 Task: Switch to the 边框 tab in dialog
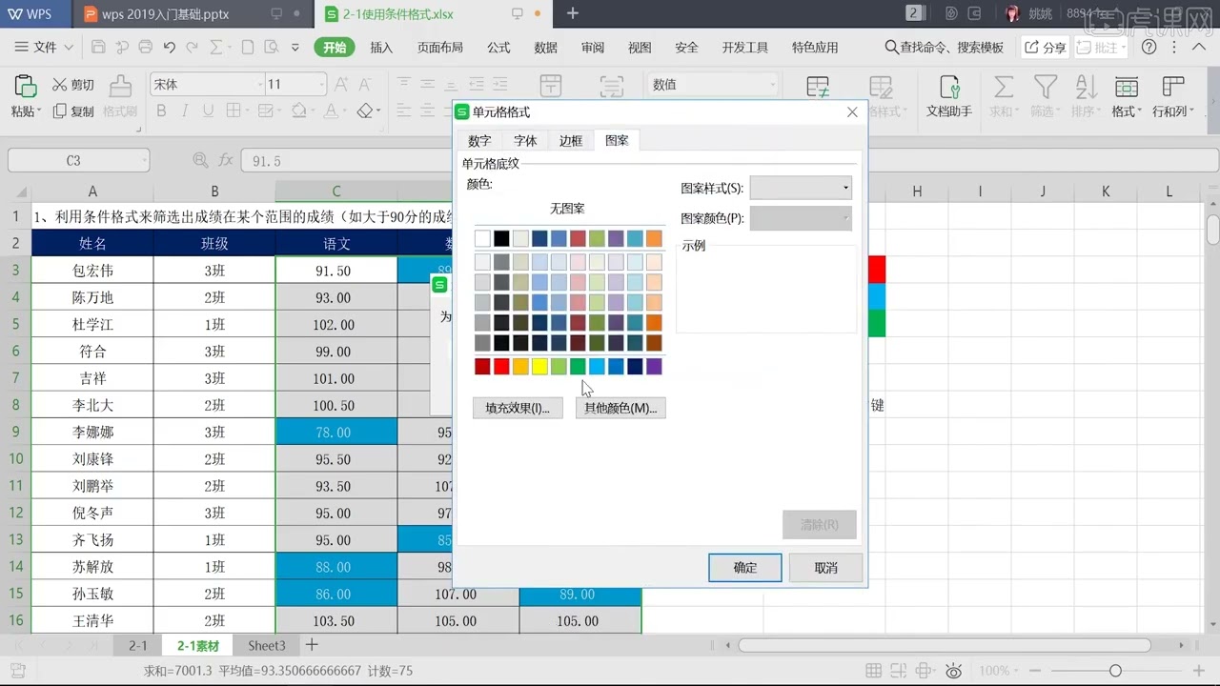pos(570,140)
